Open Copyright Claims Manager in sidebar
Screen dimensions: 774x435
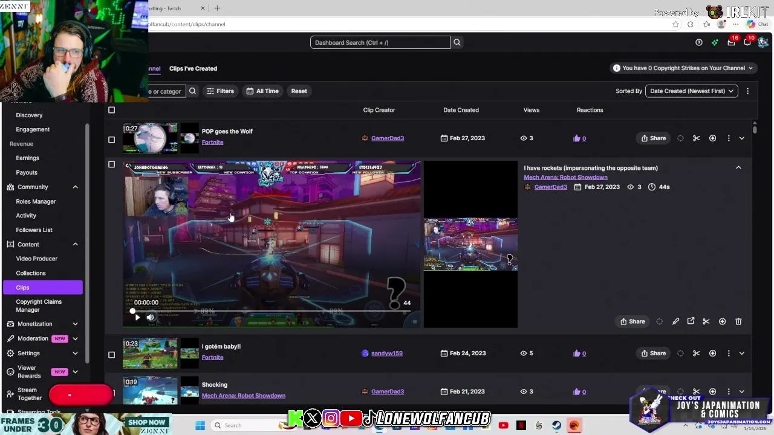tap(38, 306)
